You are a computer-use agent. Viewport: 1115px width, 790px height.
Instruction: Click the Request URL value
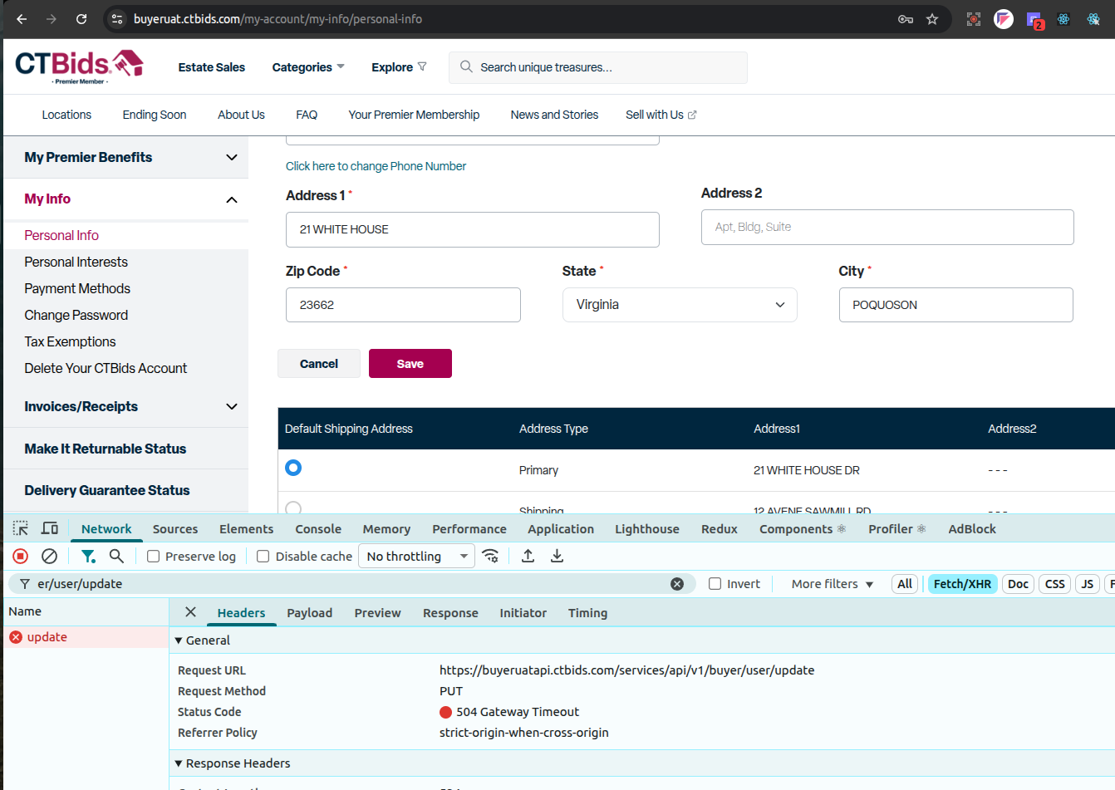coord(627,670)
